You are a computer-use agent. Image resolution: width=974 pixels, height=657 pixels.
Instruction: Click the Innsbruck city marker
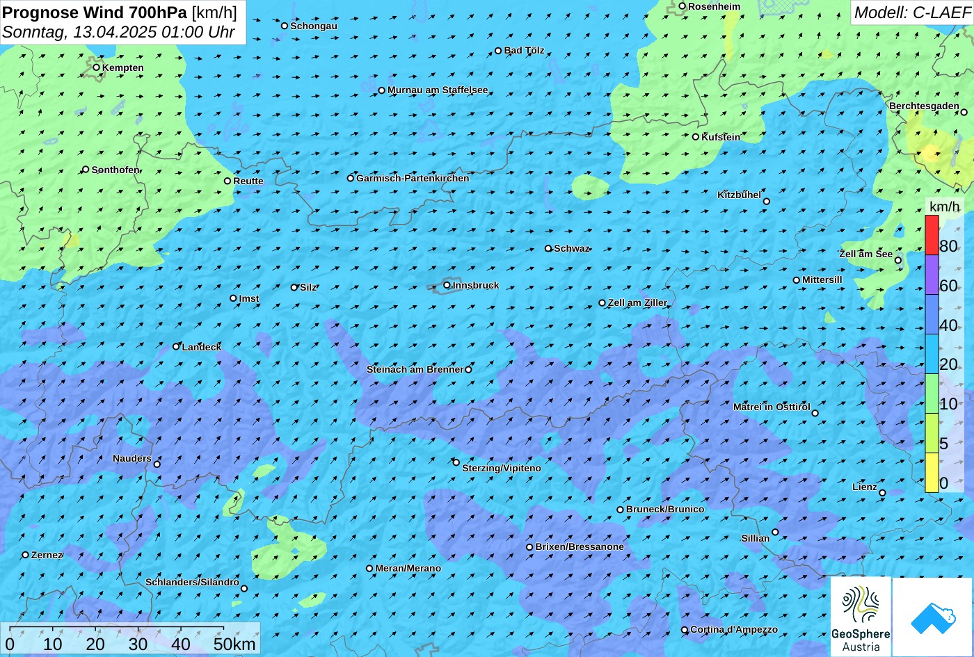[x=447, y=285]
